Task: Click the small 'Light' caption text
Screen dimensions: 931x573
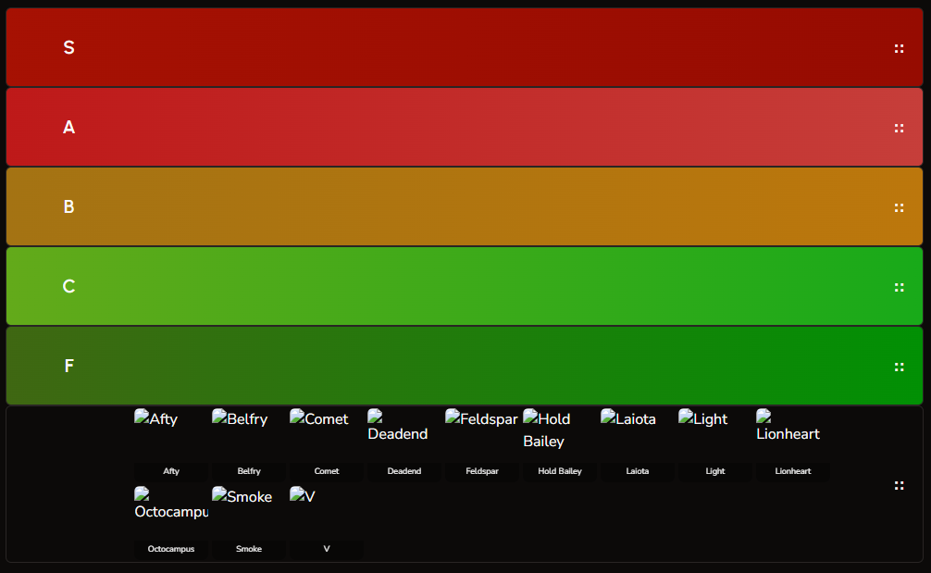Action: coord(715,471)
